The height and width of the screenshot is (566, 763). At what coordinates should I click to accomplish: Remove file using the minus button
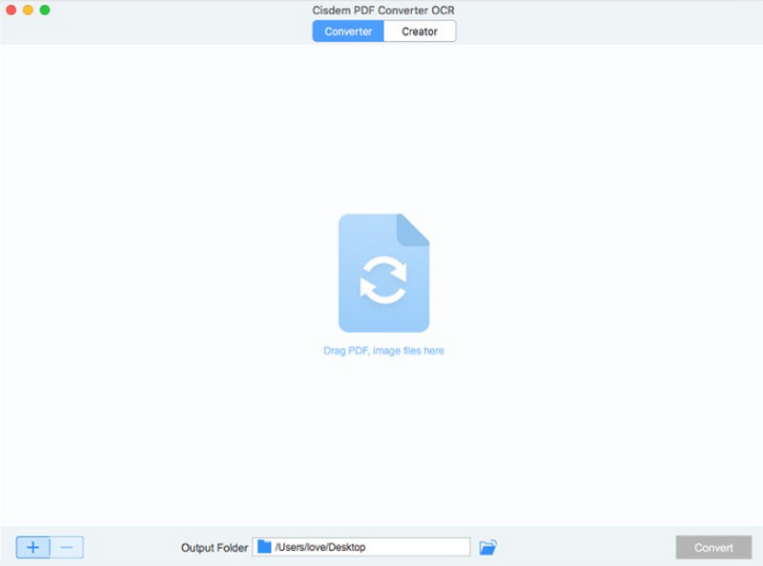pos(67,547)
